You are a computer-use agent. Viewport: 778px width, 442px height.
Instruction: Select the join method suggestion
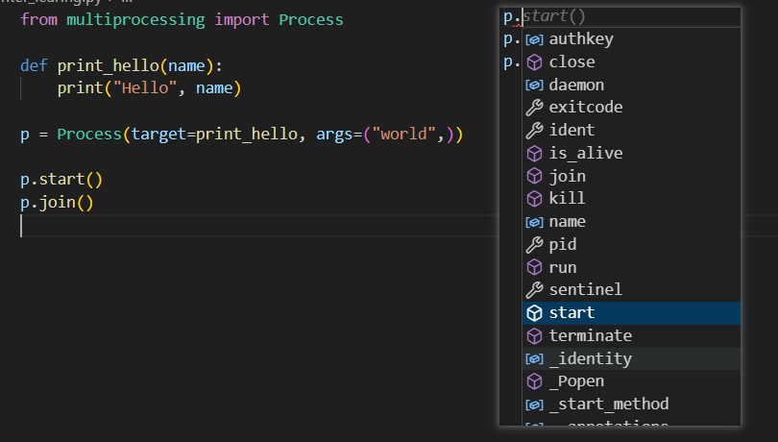pos(567,177)
